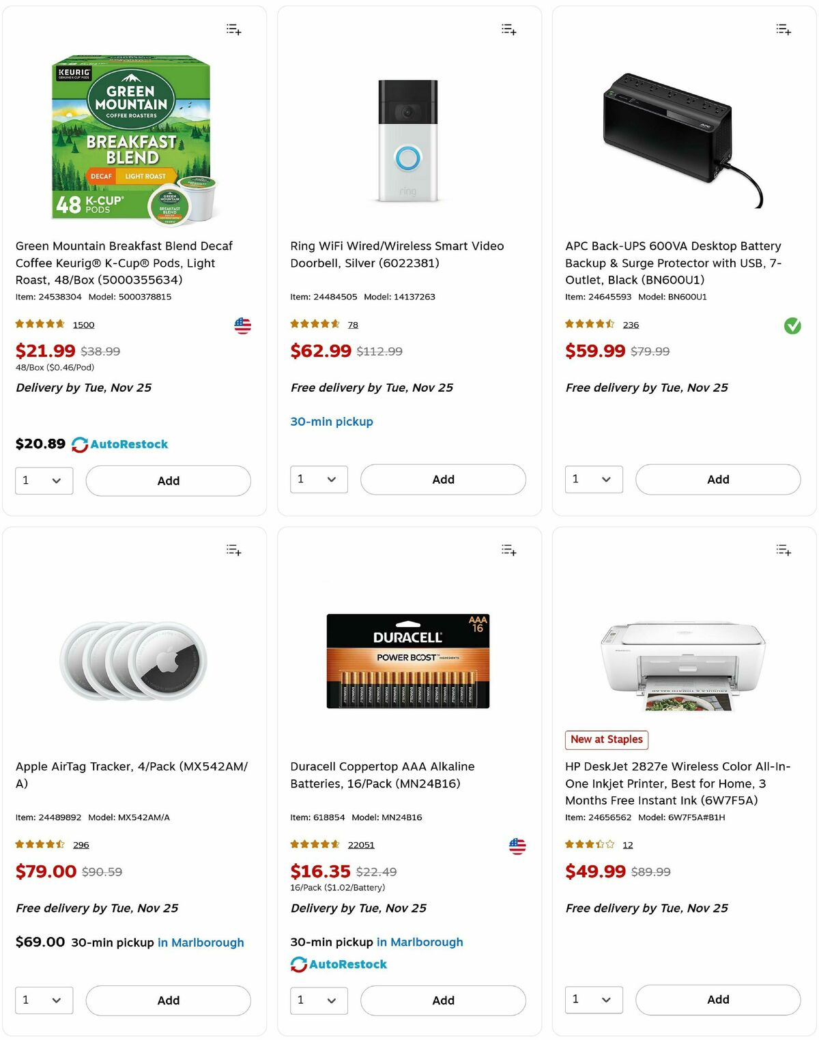Image resolution: width=819 pixels, height=1040 pixels.
Task: Add Duracell batteries to a list
Action: 508,549
